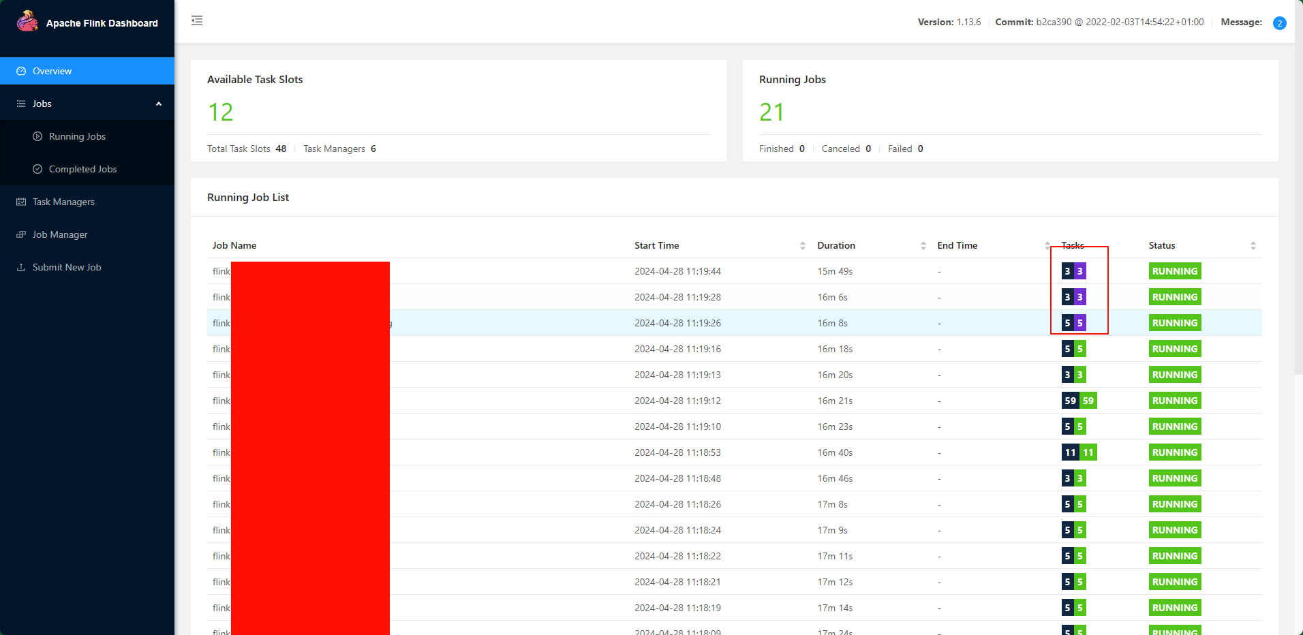Open job started at 2024-04-28 11:19:28

click(735, 297)
